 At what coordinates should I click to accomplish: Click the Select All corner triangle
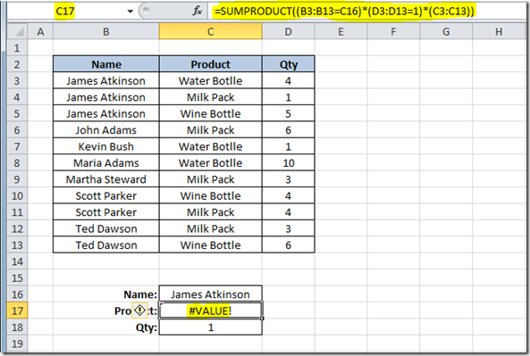pos(18,32)
